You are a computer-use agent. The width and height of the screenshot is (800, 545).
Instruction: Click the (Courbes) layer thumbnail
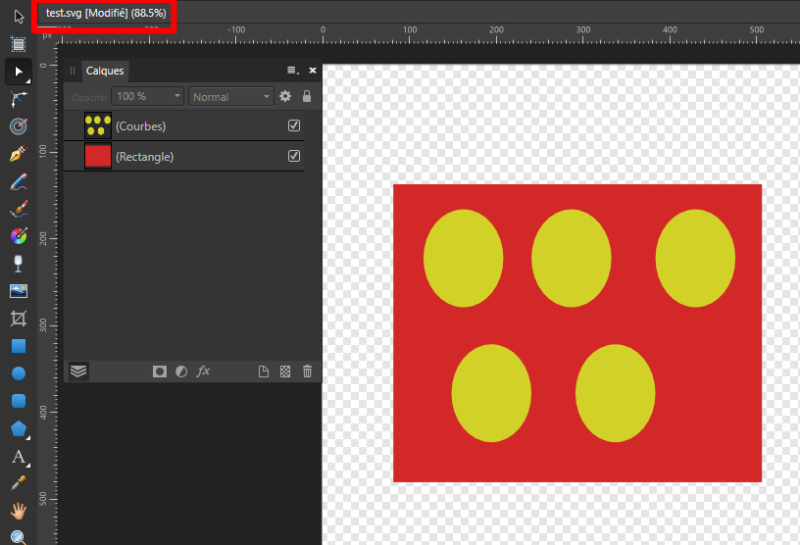(x=97, y=125)
